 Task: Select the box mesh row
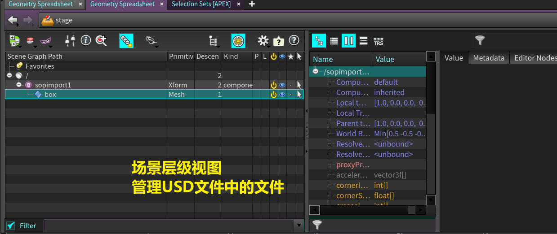coord(154,94)
